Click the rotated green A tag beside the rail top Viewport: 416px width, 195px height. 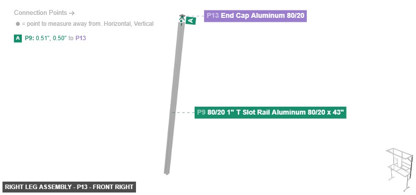click(x=191, y=21)
